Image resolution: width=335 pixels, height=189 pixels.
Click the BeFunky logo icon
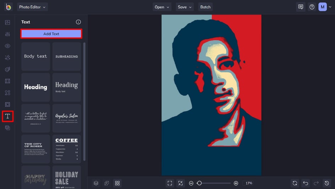coord(8,7)
